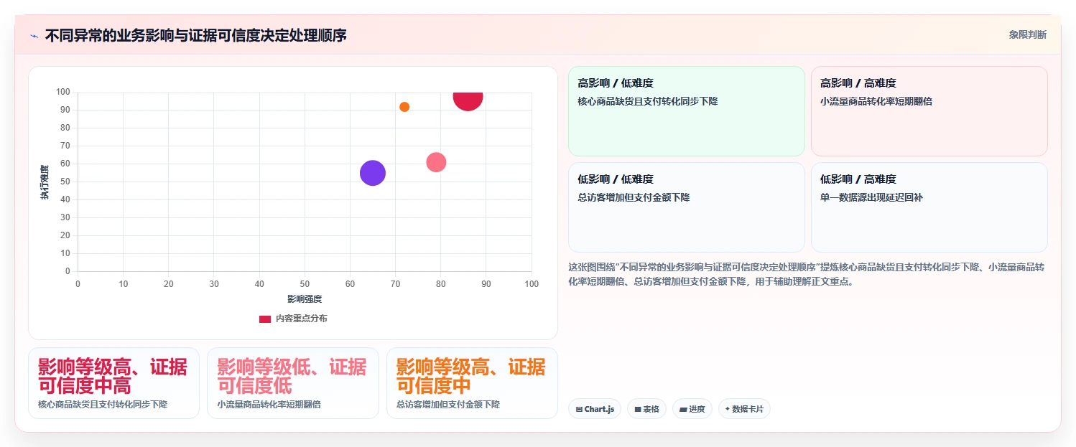Click the 象限判断 label at top right
The image size is (1076, 447).
click(x=1027, y=34)
